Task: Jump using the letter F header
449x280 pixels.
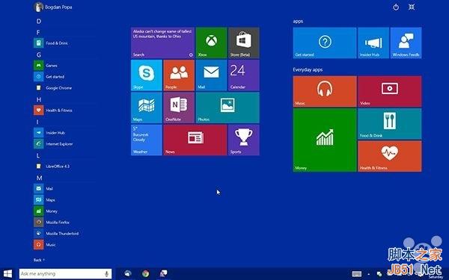Action: tap(38, 32)
